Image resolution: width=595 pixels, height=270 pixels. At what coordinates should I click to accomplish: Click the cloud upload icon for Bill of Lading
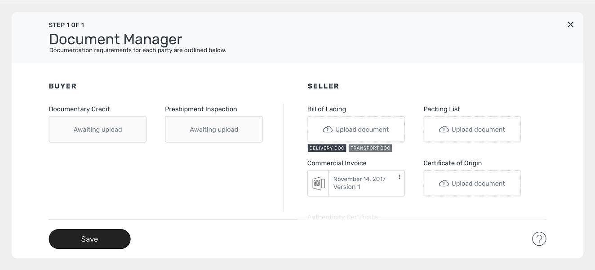328,130
